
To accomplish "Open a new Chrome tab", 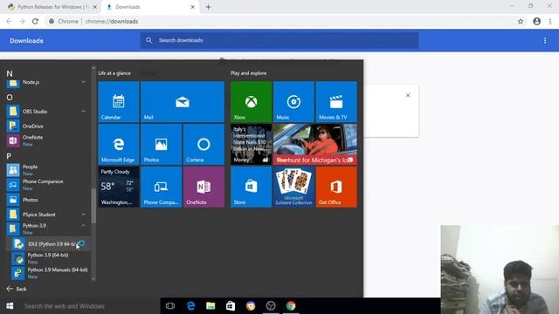I will click(208, 7).
